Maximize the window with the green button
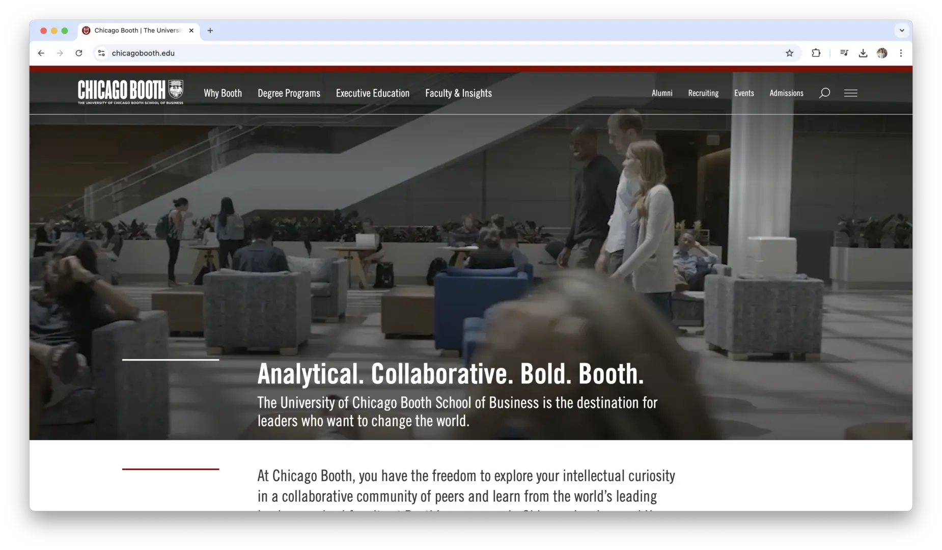 click(65, 31)
